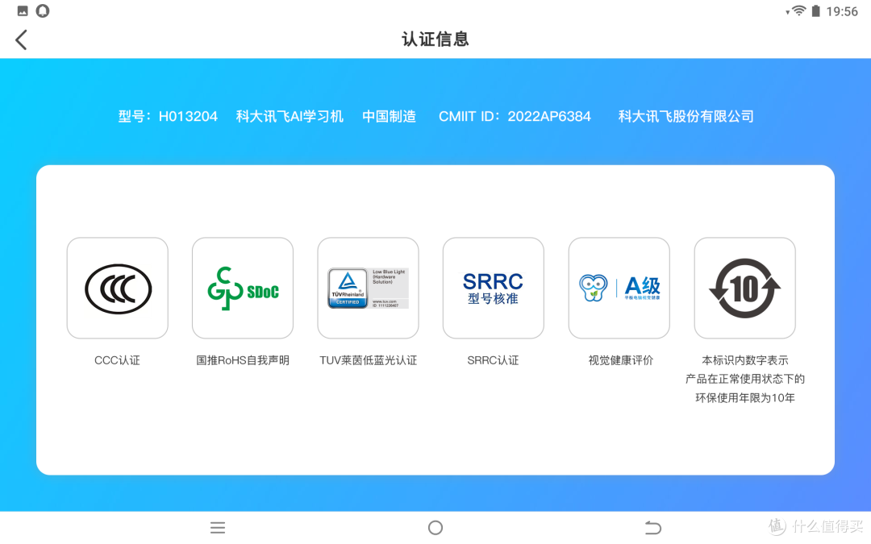Go back using the top-left arrow
The image size is (871, 544).
(x=21, y=40)
